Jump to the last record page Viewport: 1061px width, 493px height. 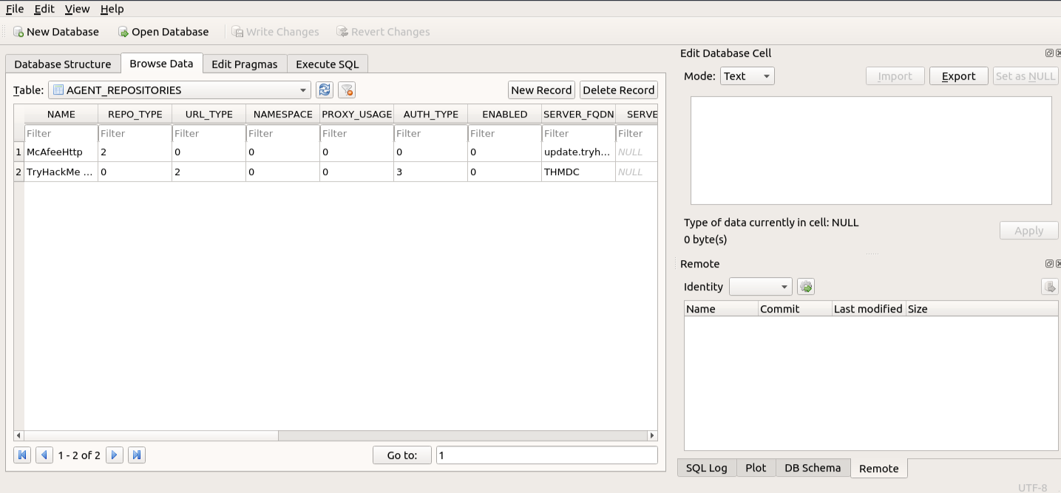136,455
